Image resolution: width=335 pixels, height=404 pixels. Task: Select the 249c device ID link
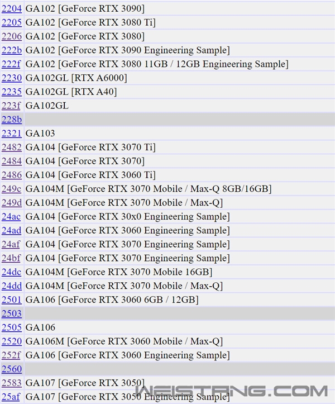point(11,189)
